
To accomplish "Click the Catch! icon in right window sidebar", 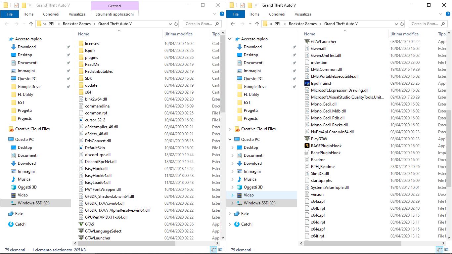I will click(237, 224).
